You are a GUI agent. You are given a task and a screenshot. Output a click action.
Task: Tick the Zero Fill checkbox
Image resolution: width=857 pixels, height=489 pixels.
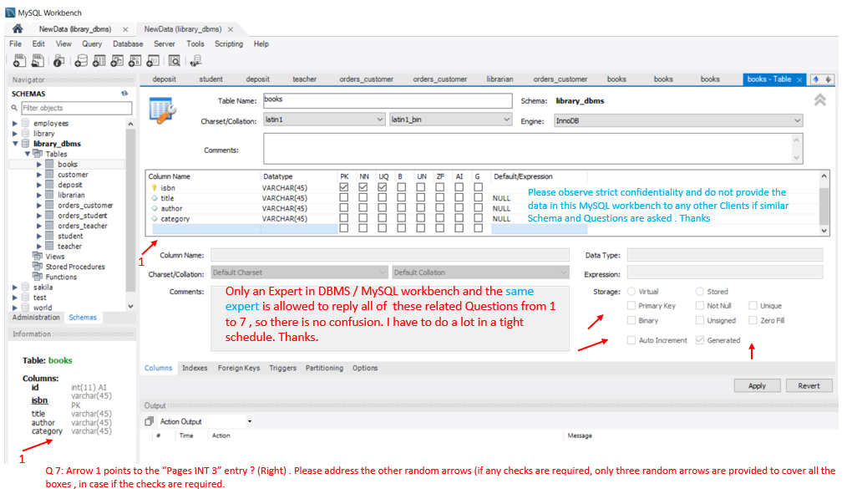tap(753, 320)
